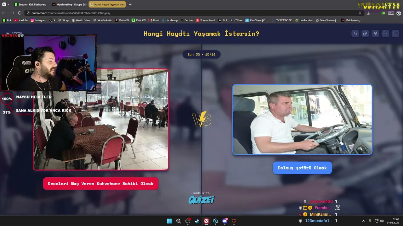403x226 pixels.
Task: Select the Hangi Hayatı Yaşamak İstersin tab
Action: coord(107,4)
